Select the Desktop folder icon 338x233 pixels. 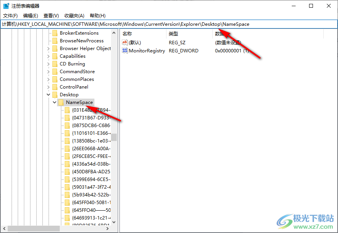[55, 95]
